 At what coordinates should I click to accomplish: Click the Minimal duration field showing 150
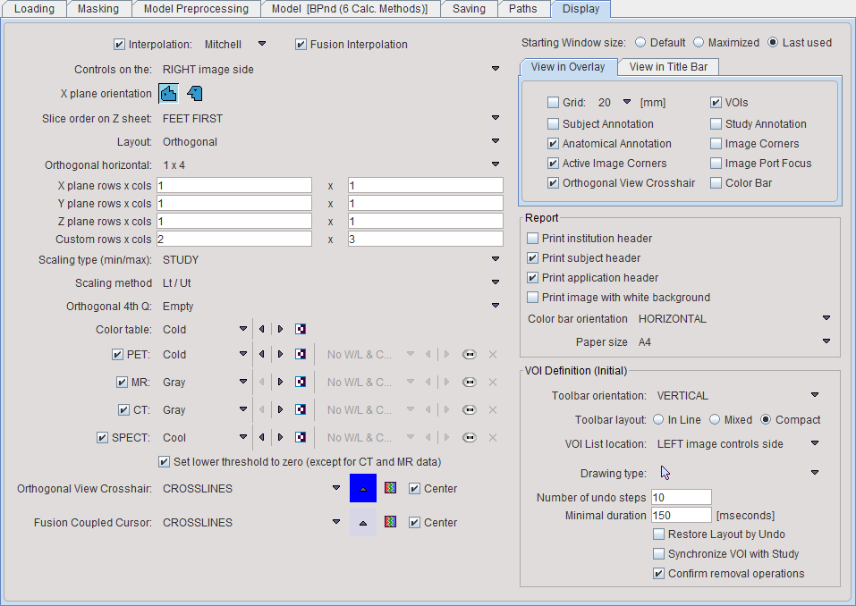click(x=682, y=515)
